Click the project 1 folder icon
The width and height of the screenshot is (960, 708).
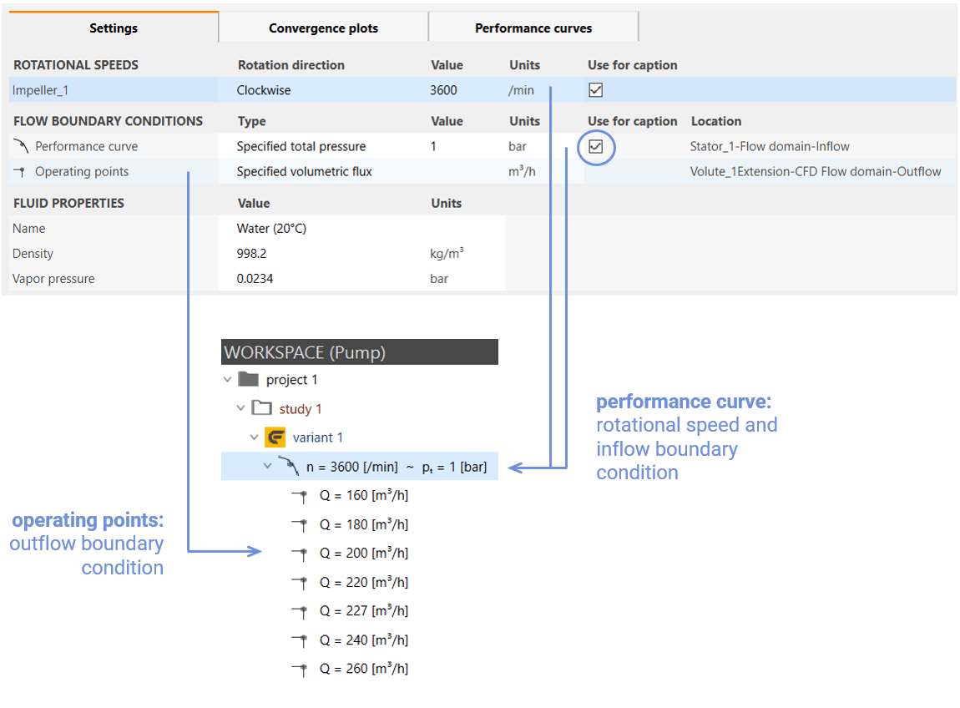click(x=248, y=379)
